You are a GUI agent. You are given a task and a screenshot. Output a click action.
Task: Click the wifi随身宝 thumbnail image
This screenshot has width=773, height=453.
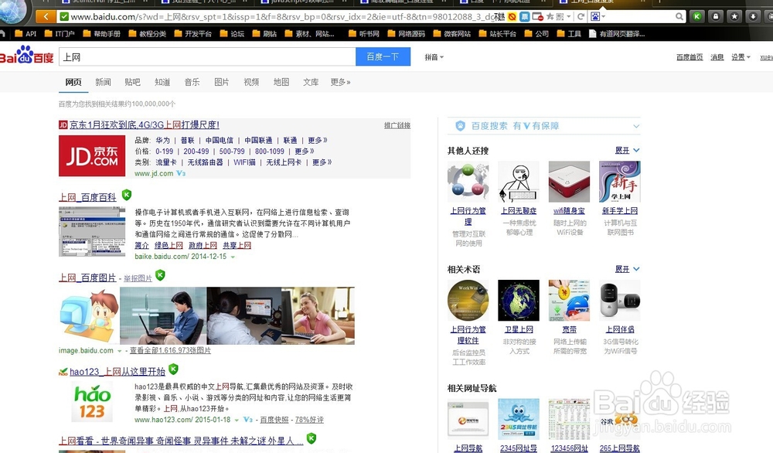coord(569,182)
